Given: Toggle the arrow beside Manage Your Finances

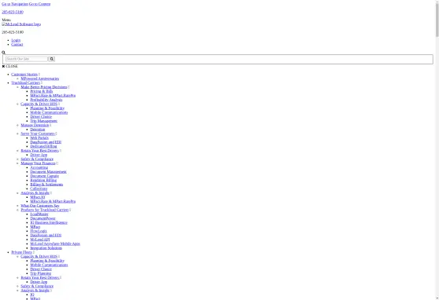Looking at the screenshot, I should coord(57,163).
